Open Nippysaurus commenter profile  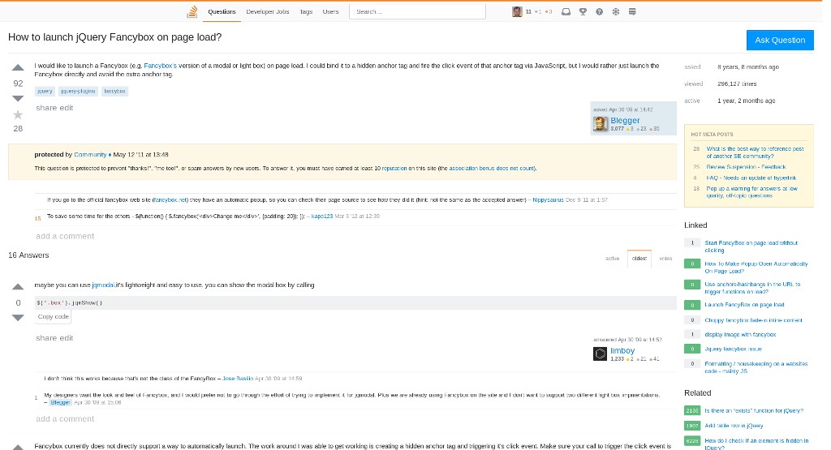click(x=548, y=200)
